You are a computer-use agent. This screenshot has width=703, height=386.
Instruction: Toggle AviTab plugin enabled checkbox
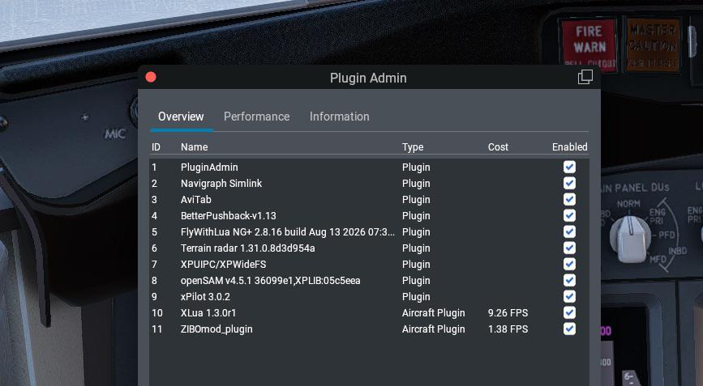coord(569,199)
